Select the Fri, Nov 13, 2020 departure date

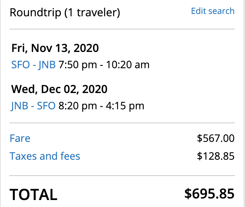click(x=55, y=48)
